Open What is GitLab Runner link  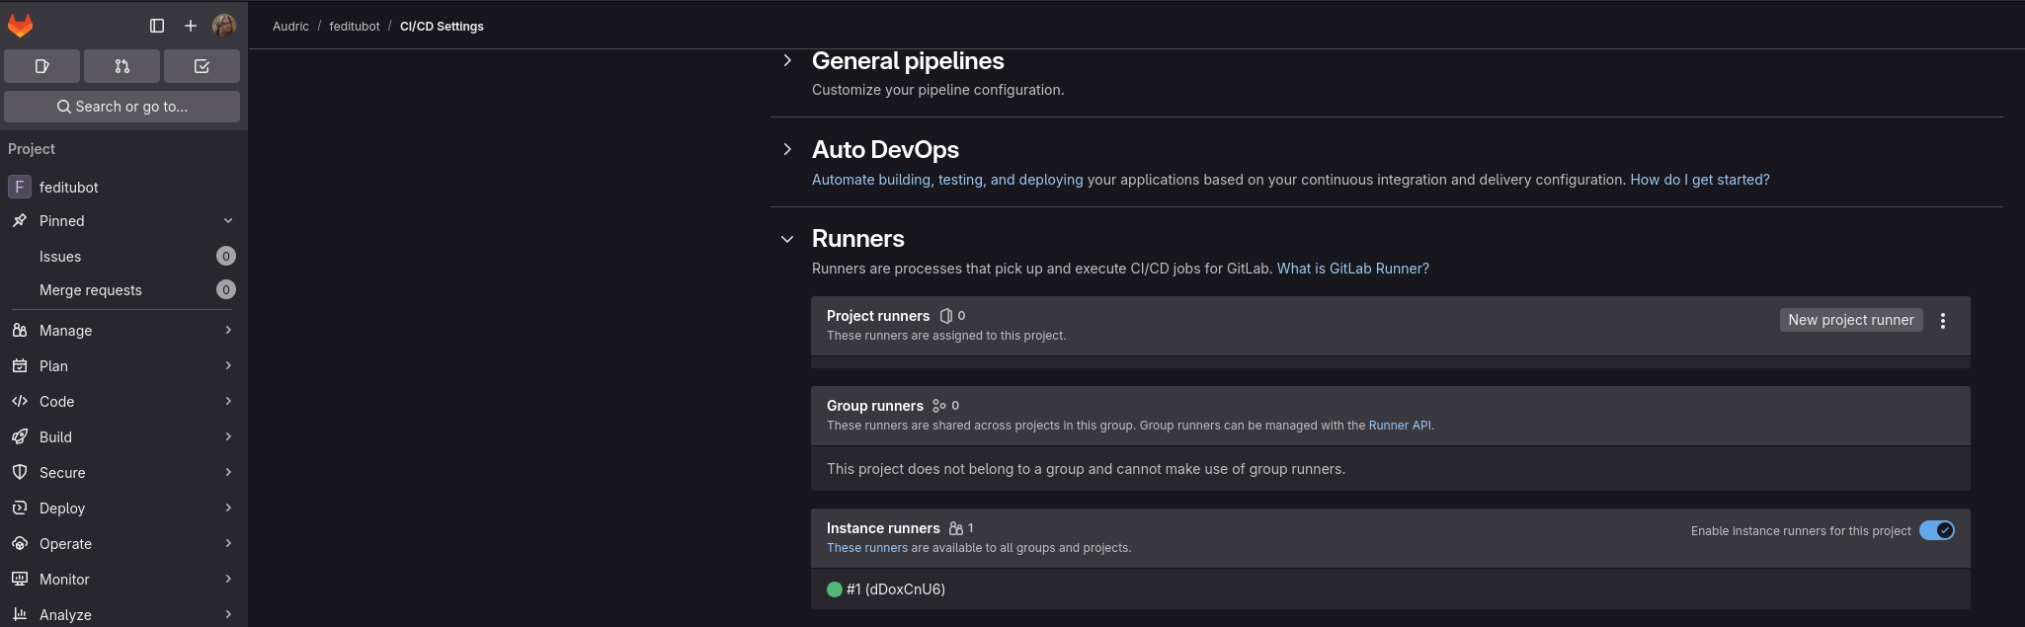[x=1353, y=269]
